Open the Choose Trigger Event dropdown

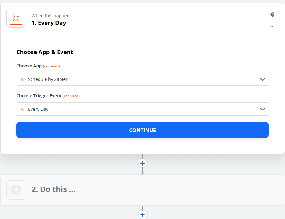[x=143, y=109]
